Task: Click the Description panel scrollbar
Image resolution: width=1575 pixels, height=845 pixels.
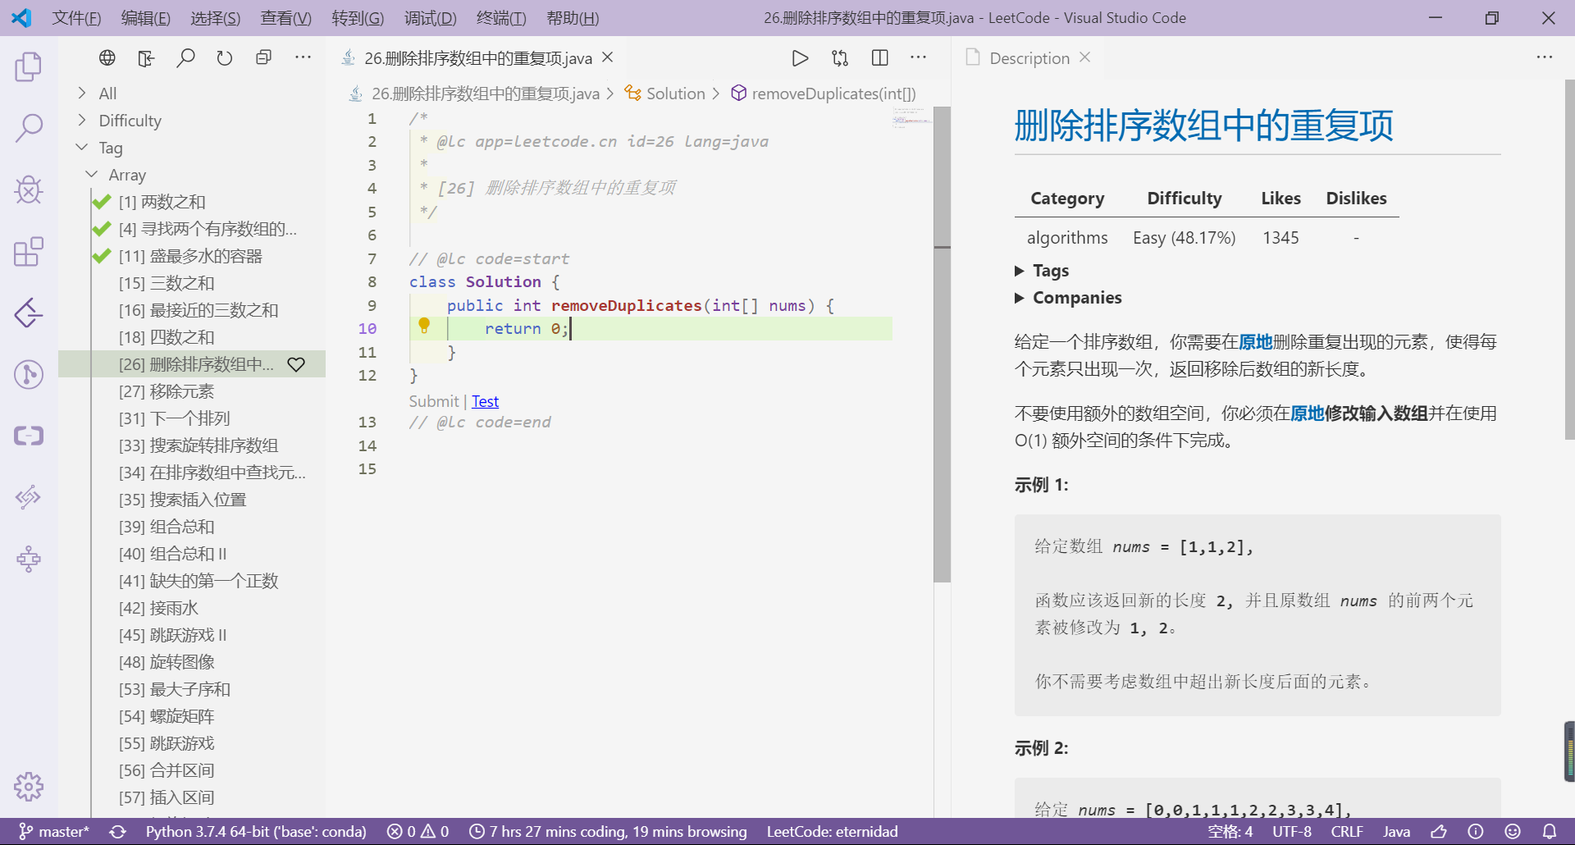Action: click(1569, 260)
